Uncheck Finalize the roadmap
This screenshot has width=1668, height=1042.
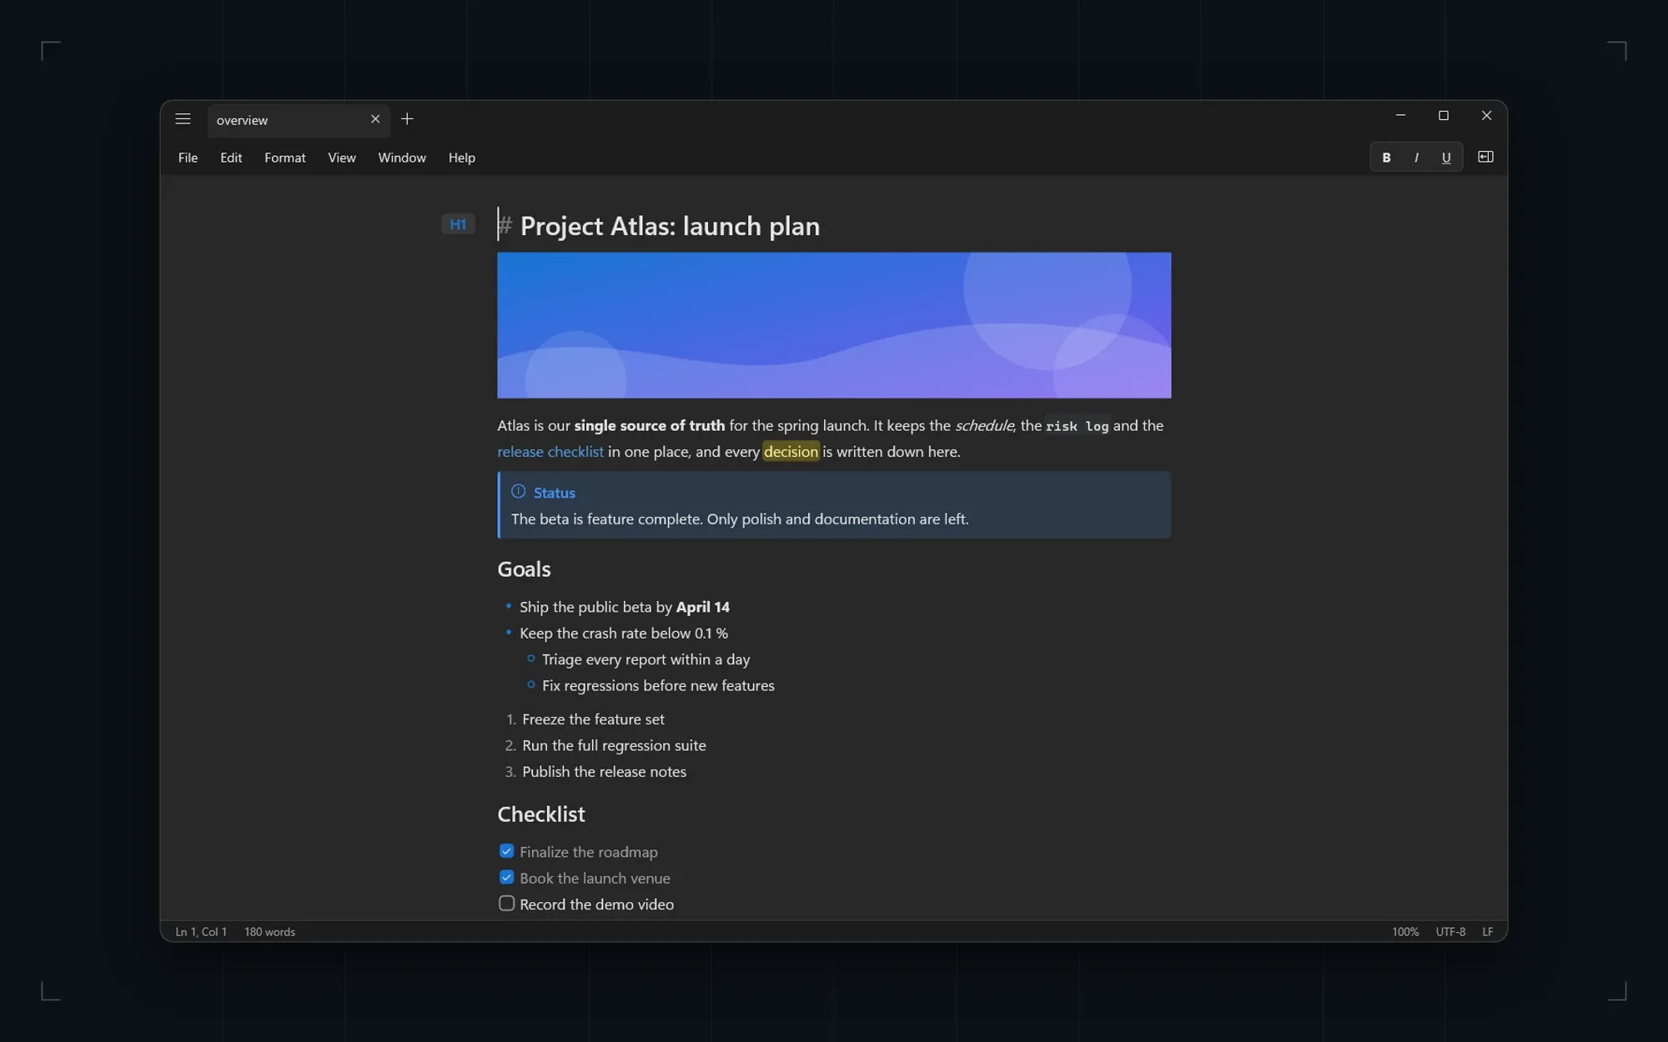(x=506, y=851)
